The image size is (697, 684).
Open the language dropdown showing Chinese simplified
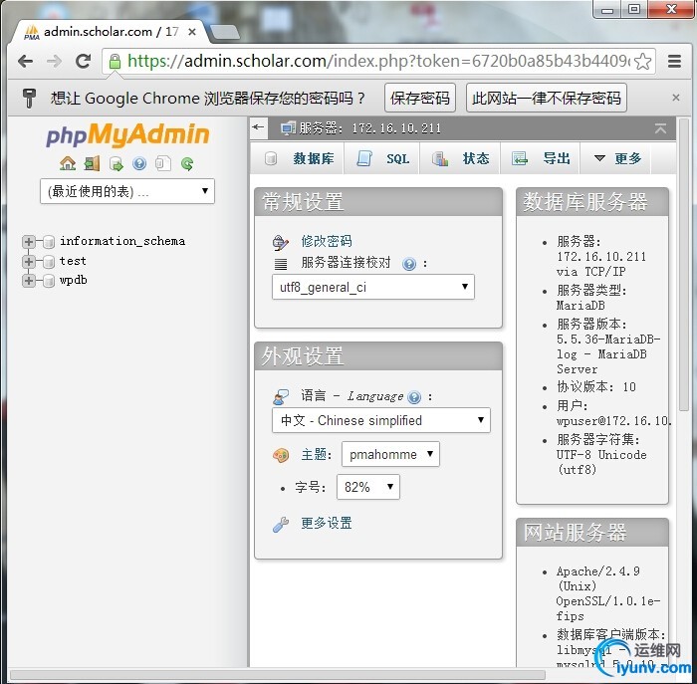(381, 420)
